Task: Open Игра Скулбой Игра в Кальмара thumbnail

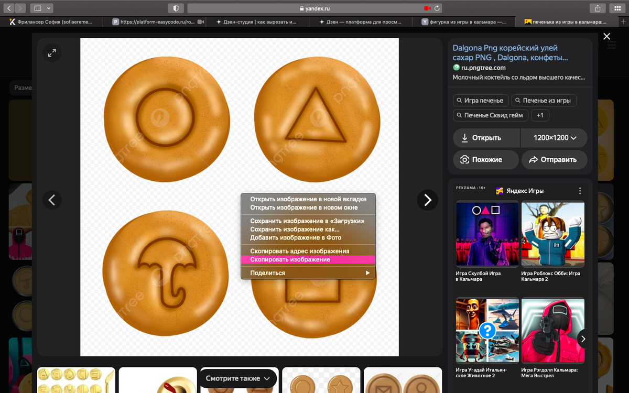Action: point(487,234)
